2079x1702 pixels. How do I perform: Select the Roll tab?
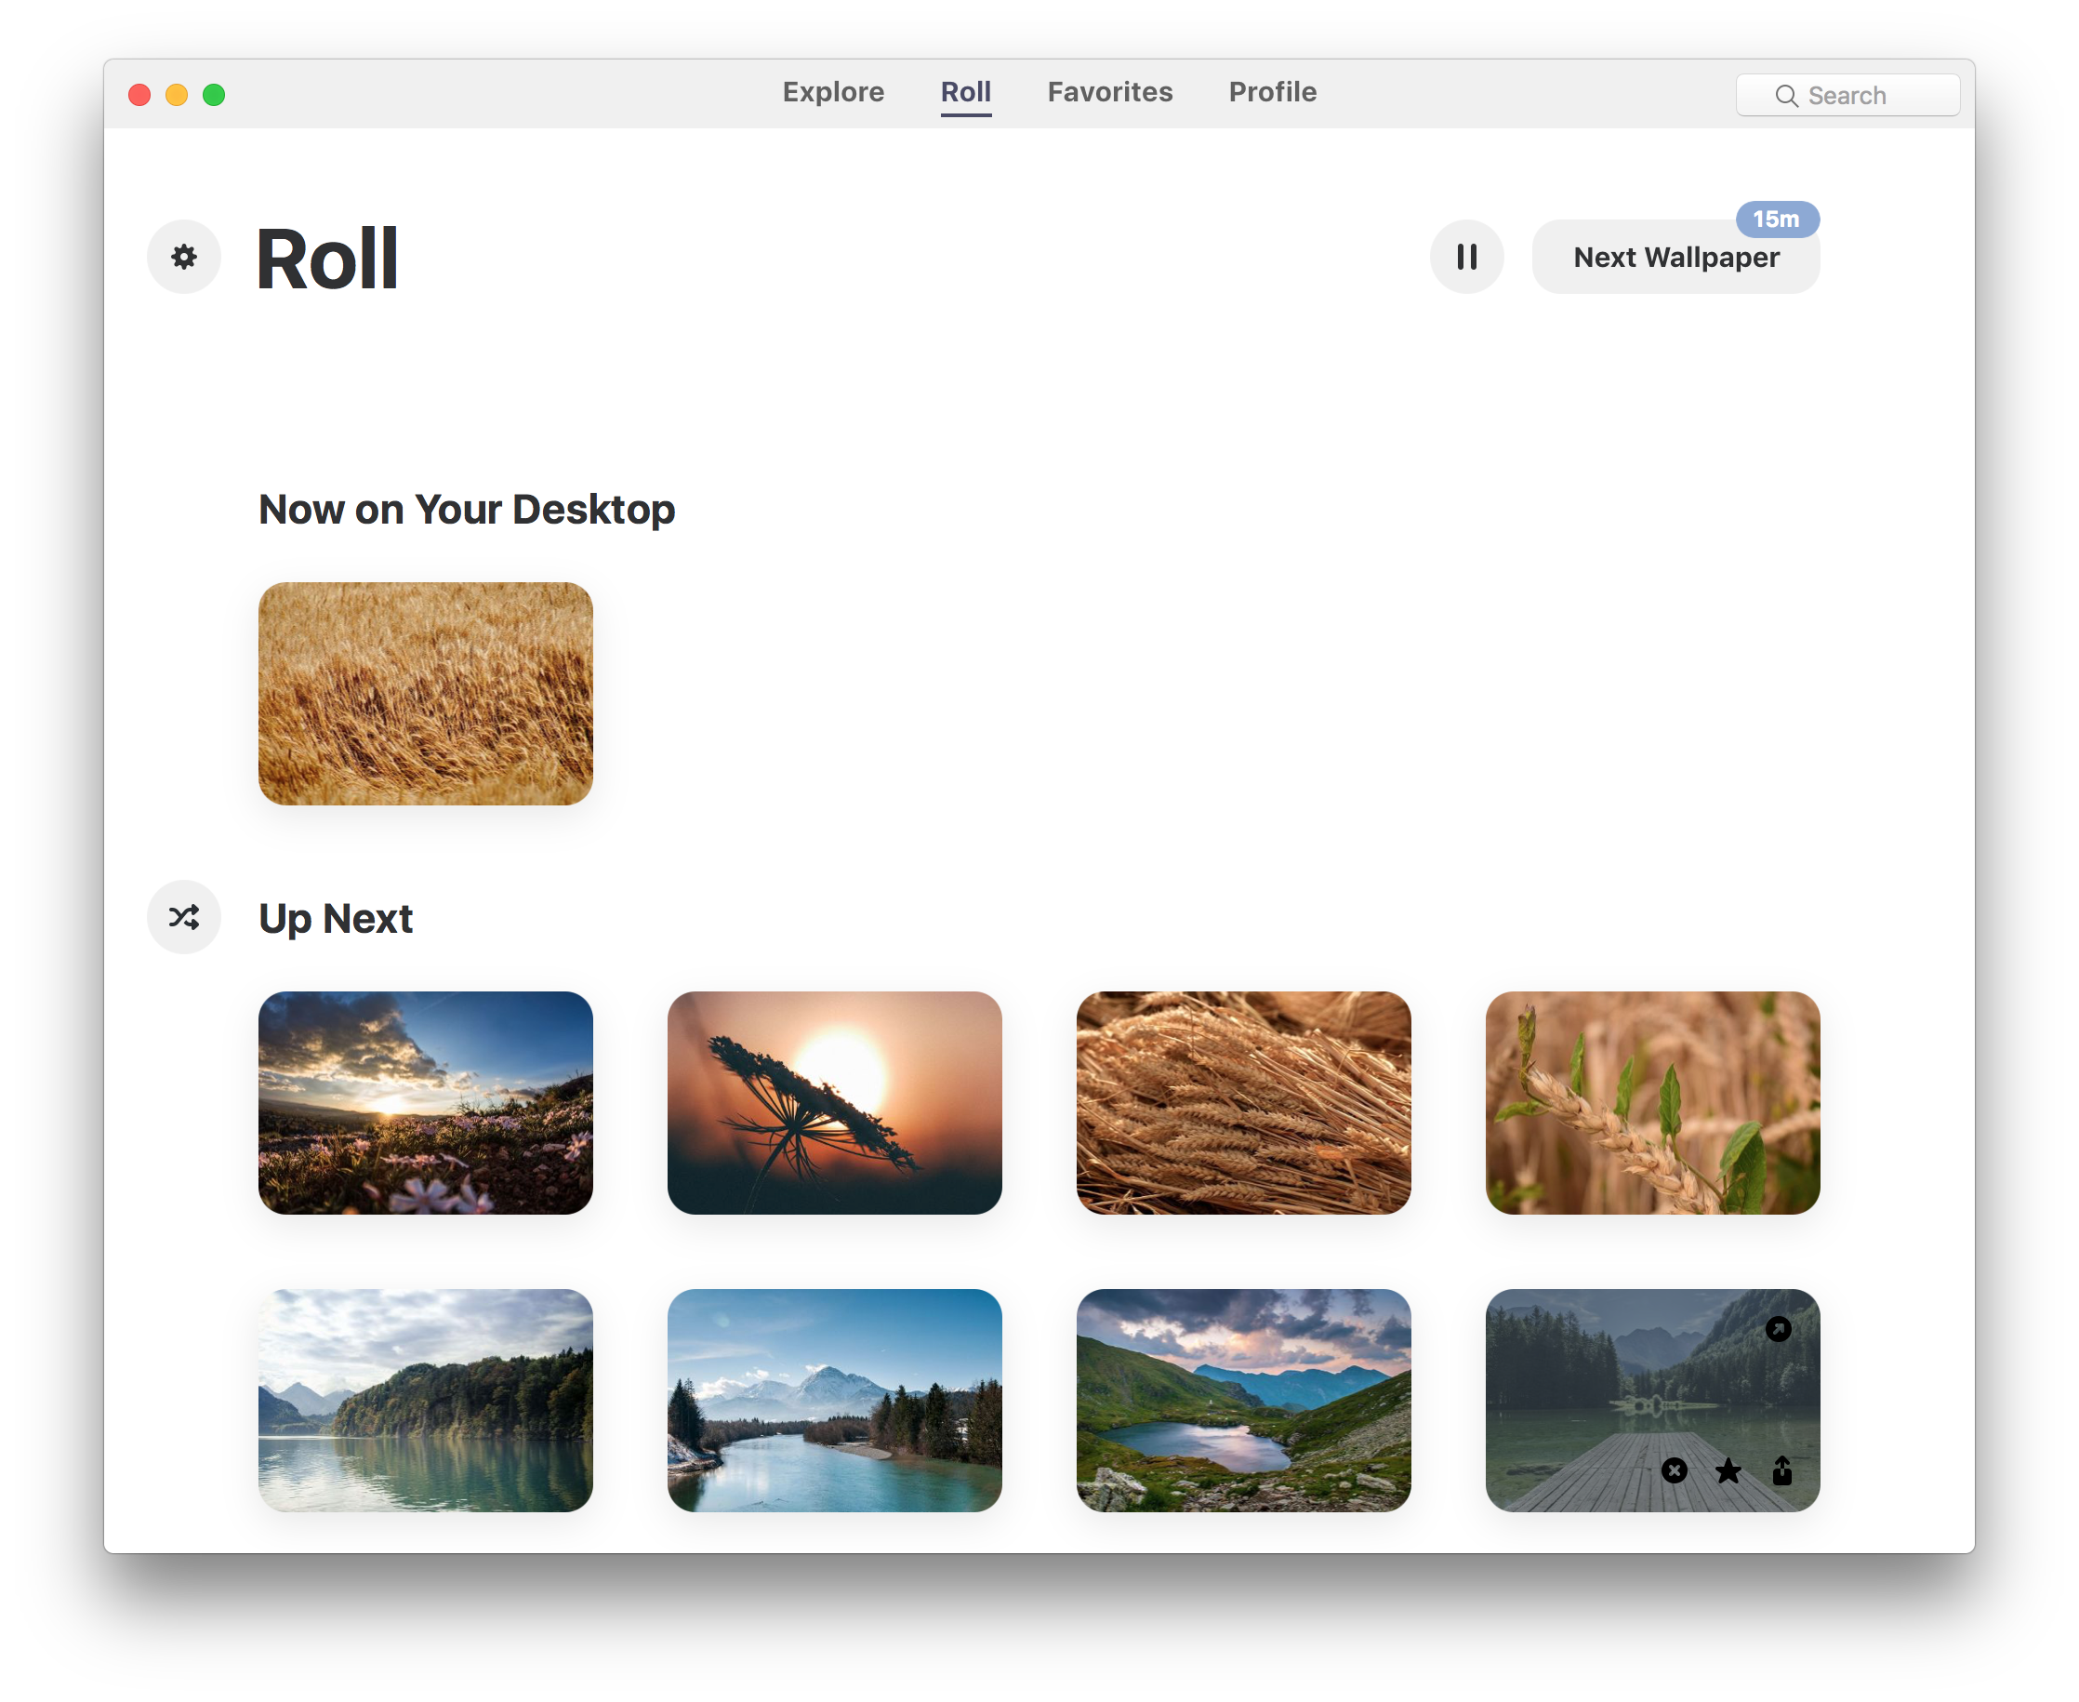click(965, 92)
